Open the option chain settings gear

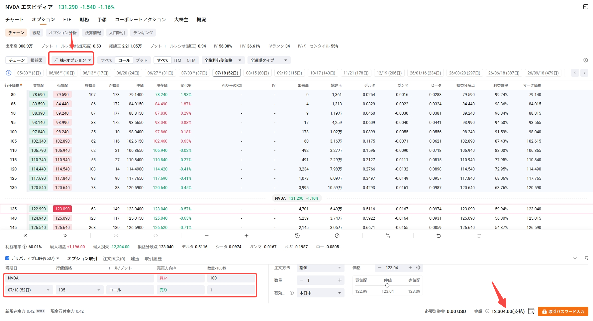coord(585,60)
